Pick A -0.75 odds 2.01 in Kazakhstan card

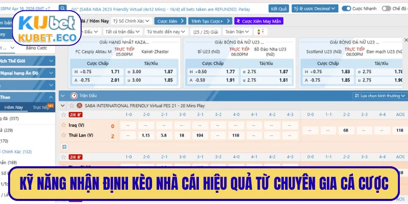pyautogui.click(x=97, y=80)
